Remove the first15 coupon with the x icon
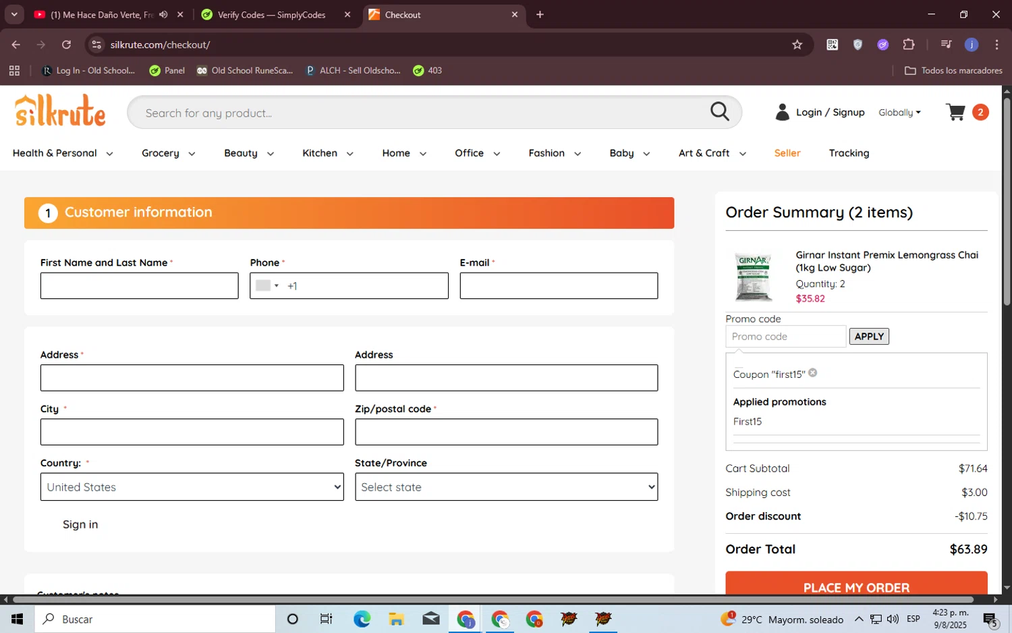 pos(813,373)
